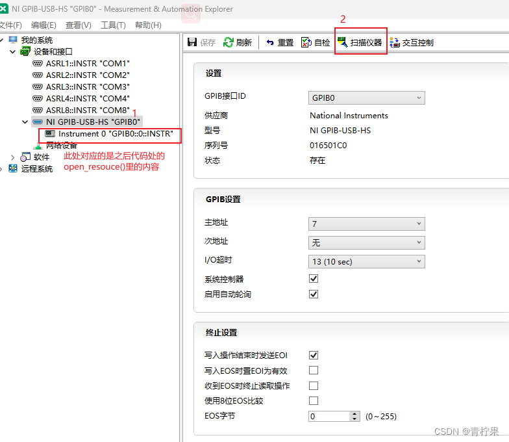Open Primary Address (主地址) dropdown
This screenshot has width=509, height=442.
point(366,224)
